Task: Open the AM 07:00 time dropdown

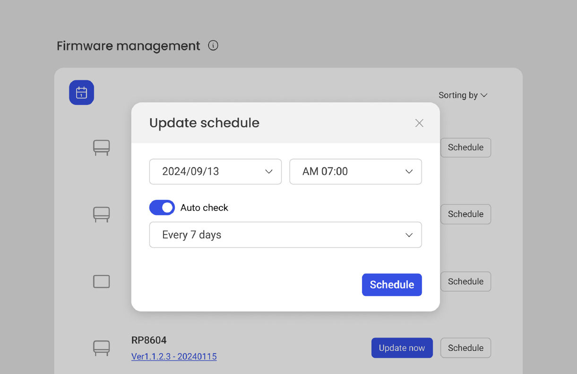Action: click(355, 172)
